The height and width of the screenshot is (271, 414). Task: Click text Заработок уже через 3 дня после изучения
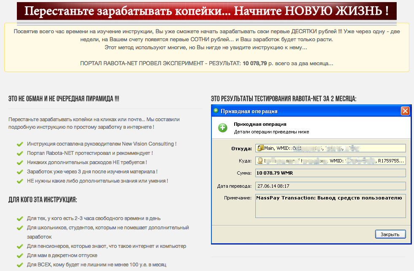[x=92, y=171]
